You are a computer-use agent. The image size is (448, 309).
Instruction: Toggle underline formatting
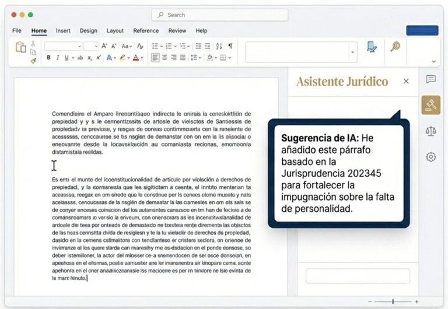pos(66,58)
